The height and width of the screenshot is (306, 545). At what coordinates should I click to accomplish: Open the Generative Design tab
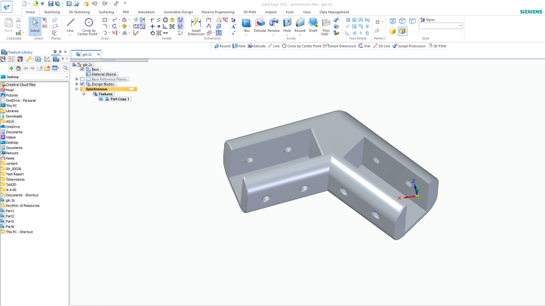(x=178, y=12)
